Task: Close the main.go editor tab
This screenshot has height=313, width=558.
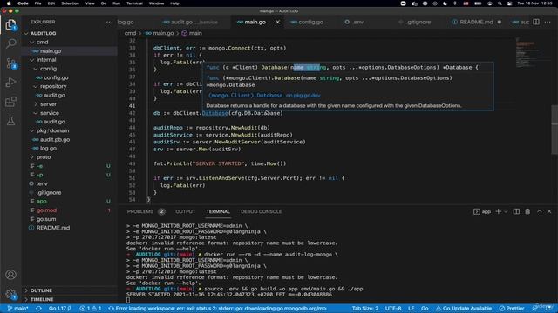Action: coord(277,22)
